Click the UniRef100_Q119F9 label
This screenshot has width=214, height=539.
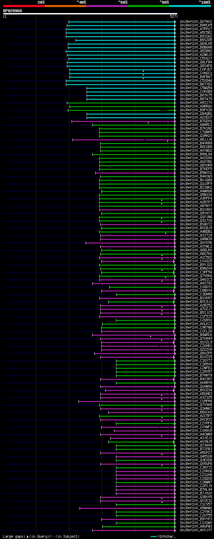(x=196, y=184)
